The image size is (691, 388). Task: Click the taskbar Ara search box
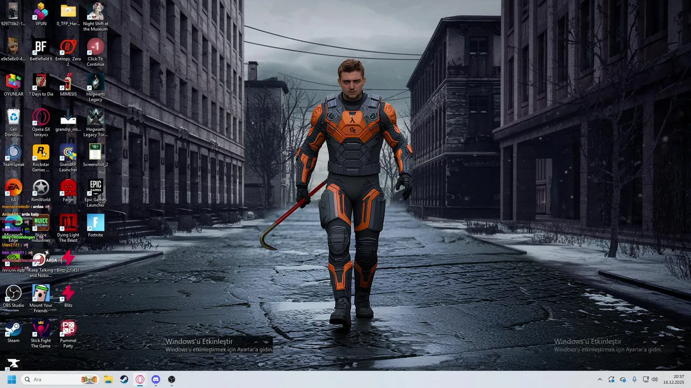[x=60, y=379]
